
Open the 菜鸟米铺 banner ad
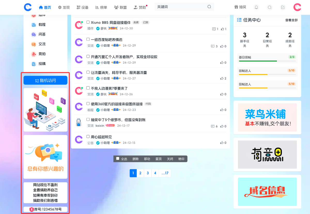coord(267,117)
